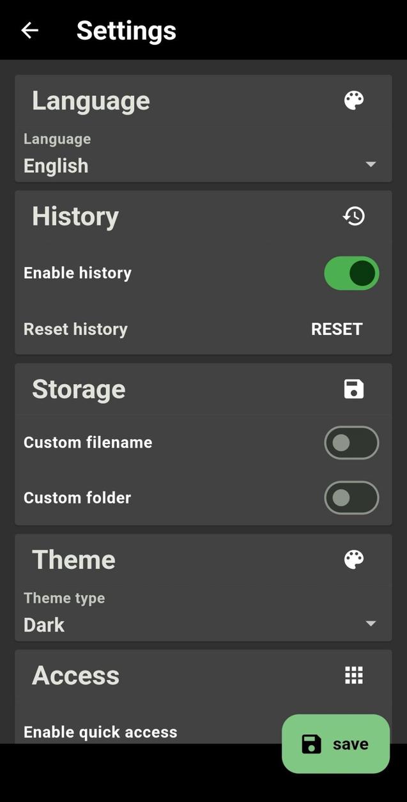Disable the Enable history toggle
The image size is (407, 802).
click(x=351, y=273)
